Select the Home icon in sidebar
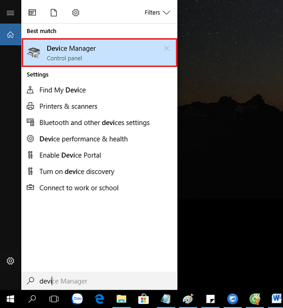The image size is (283, 308). pyautogui.click(x=10, y=34)
